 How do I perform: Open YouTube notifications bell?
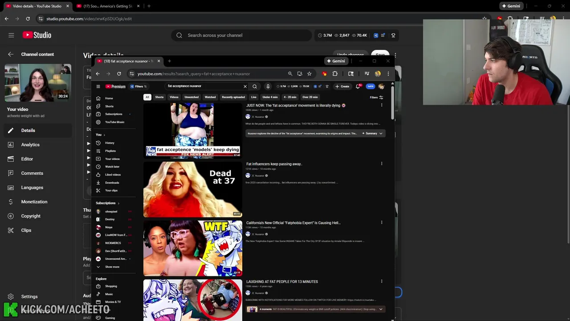pyautogui.click(x=358, y=86)
